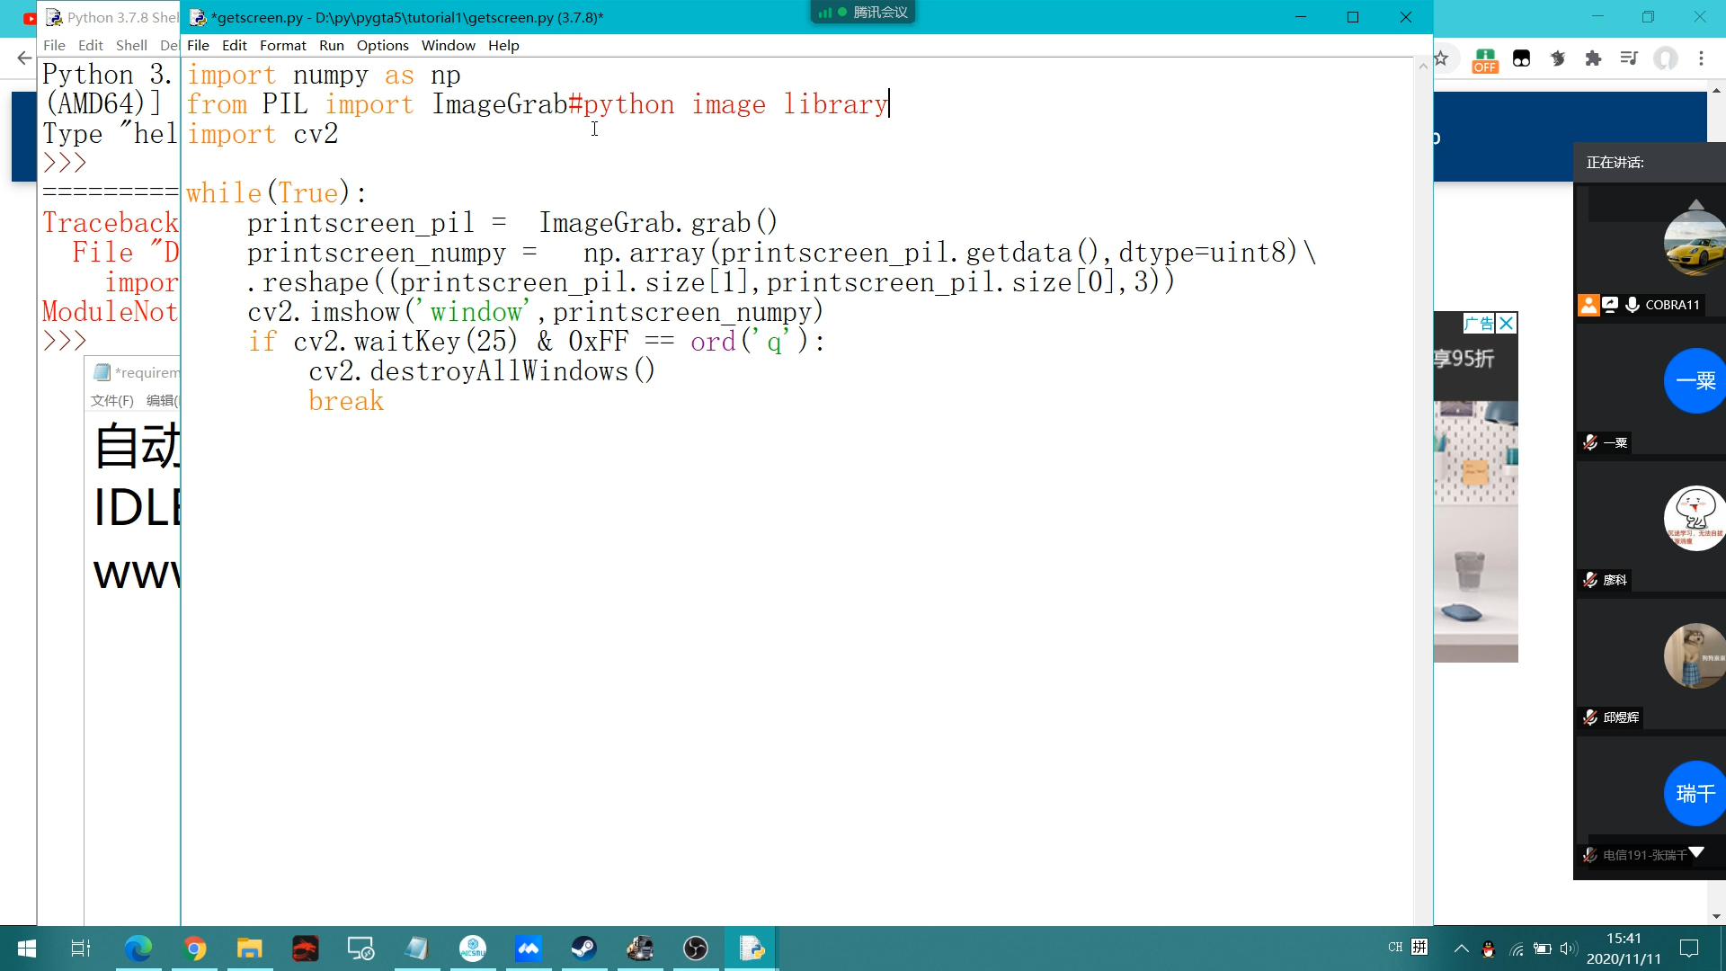This screenshot has height=971, width=1726.
Task: Click browser page scrollbar down arrow
Action: pyautogui.click(x=1716, y=916)
